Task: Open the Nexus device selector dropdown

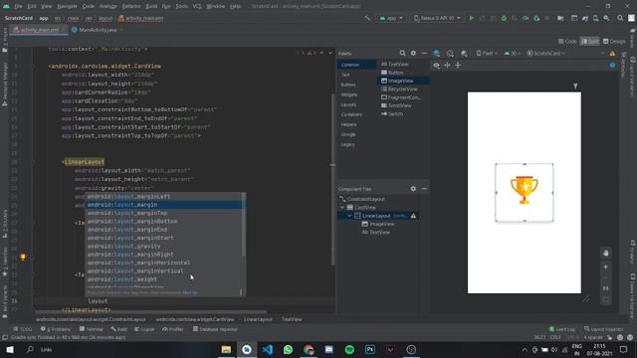Action: [x=437, y=18]
